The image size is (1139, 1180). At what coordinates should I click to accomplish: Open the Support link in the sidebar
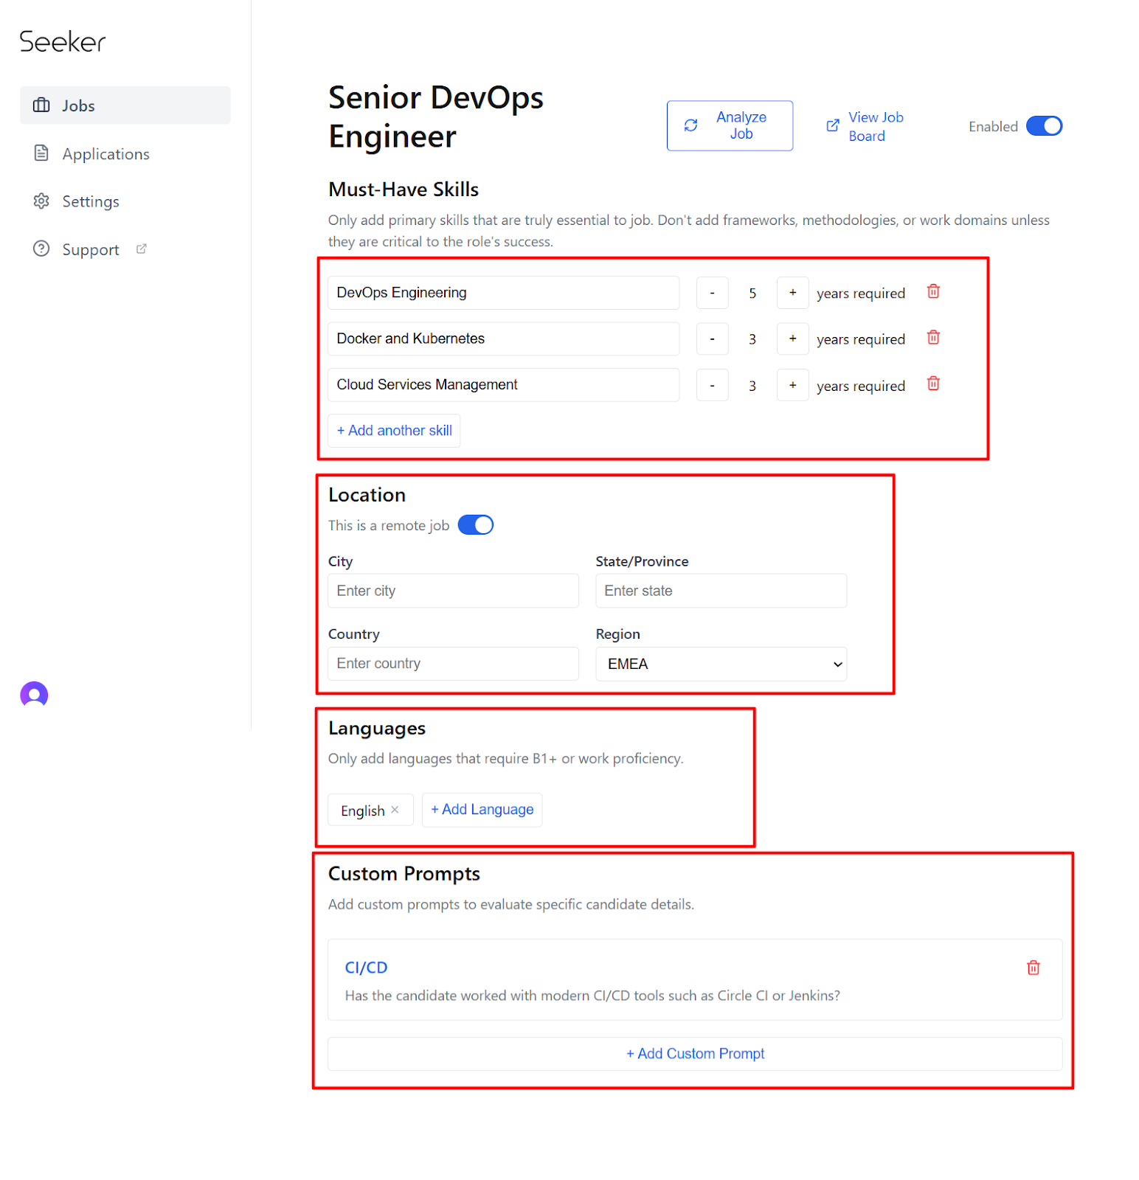point(90,250)
